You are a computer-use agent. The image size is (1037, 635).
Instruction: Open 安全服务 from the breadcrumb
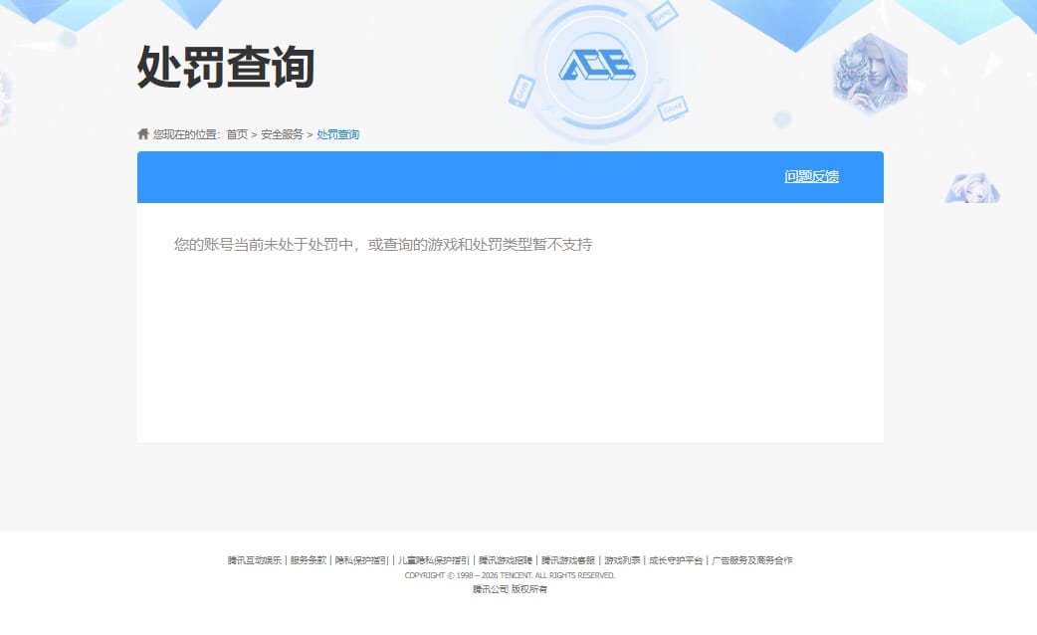coord(282,133)
